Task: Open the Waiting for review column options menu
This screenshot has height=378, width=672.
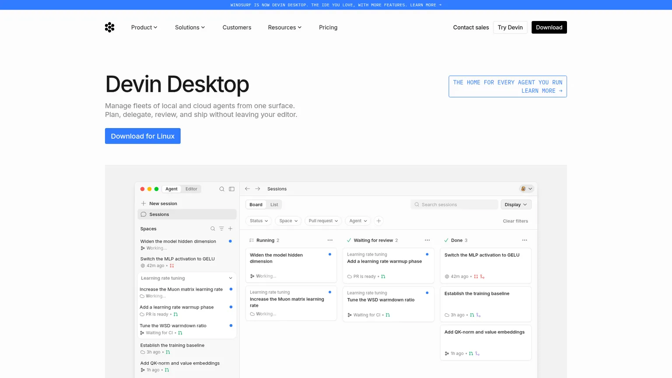Action: 427,240
